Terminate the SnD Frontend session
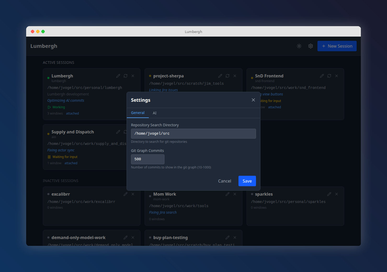 pos(337,76)
